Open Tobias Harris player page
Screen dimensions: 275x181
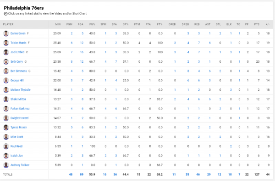point(18,43)
